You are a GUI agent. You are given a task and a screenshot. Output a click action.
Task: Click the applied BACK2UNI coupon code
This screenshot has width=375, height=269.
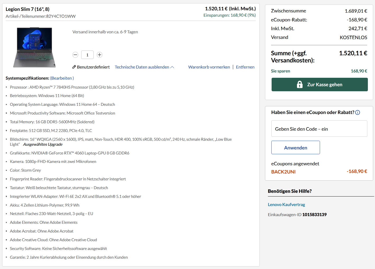click(283, 172)
